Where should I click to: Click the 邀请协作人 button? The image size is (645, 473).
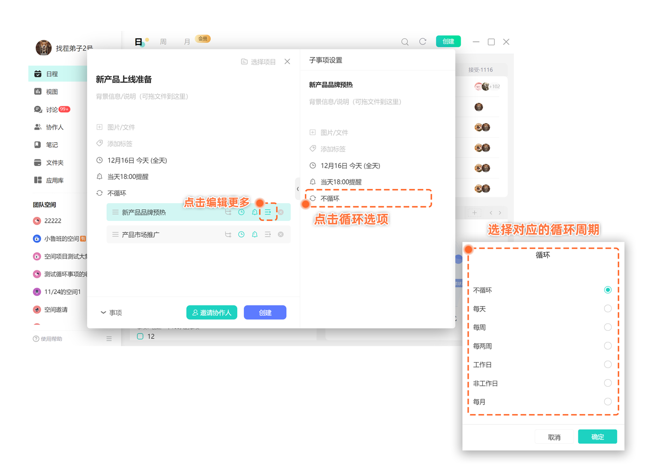[212, 313]
